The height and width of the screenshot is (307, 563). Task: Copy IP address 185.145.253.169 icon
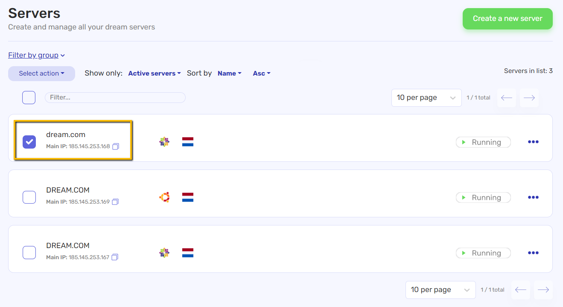(115, 202)
